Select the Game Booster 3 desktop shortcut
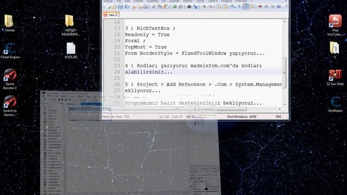This screenshot has width=347, height=195. point(10,79)
